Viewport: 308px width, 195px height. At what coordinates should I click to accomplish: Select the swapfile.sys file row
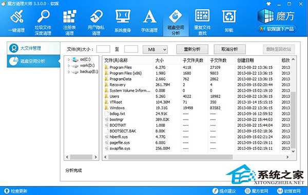coord(197,148)
